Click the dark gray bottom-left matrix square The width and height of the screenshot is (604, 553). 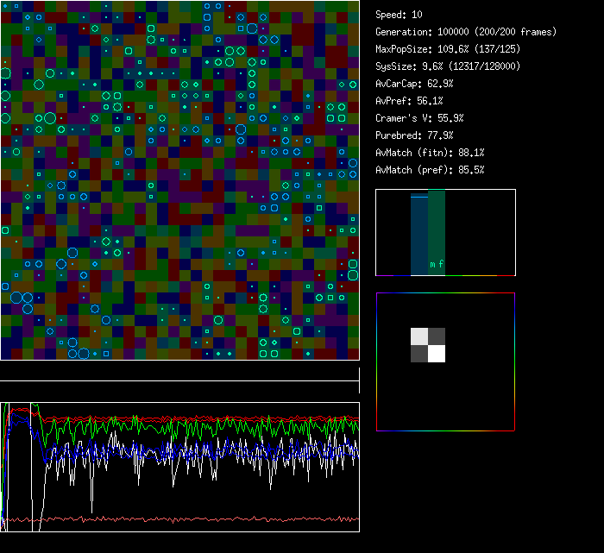pyautogui.click(x=418, y=354)
